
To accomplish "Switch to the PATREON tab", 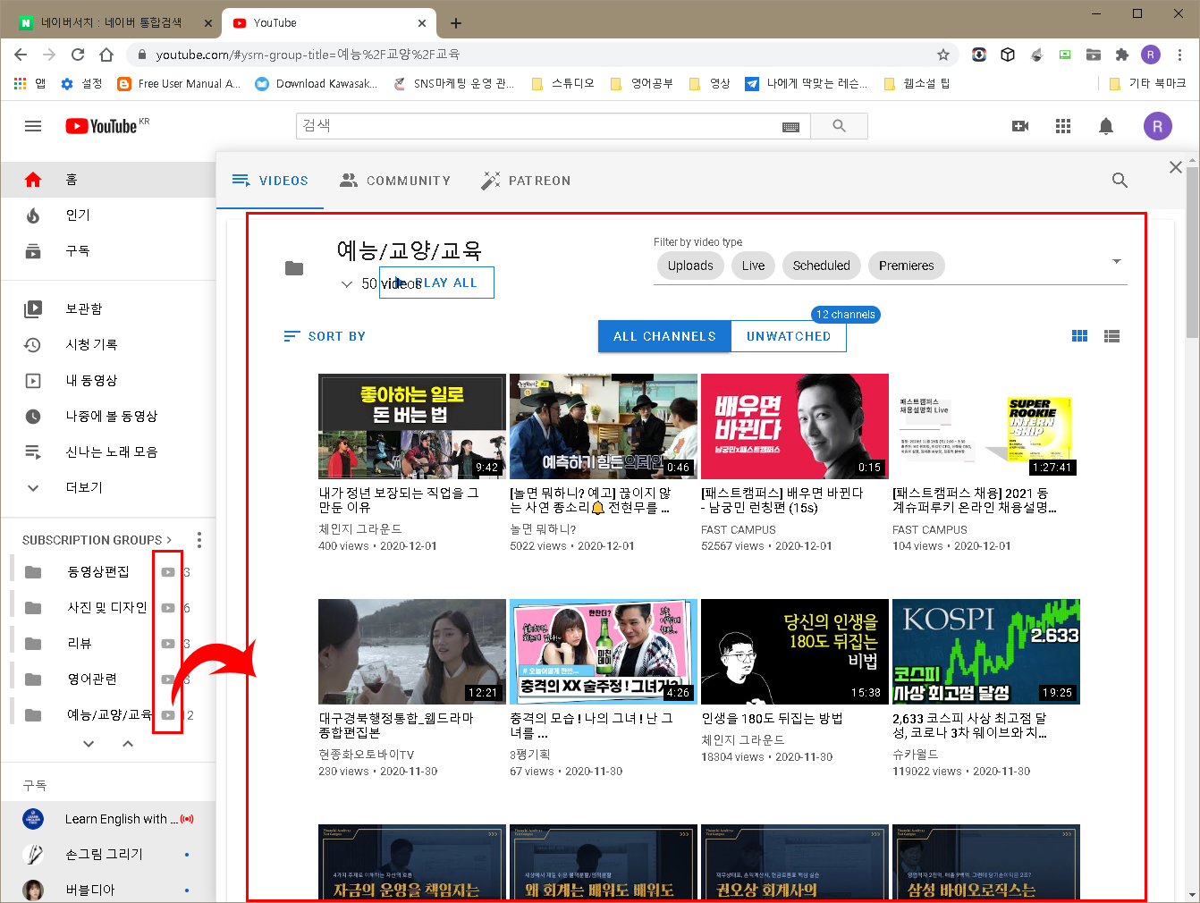I will point(526,181).
